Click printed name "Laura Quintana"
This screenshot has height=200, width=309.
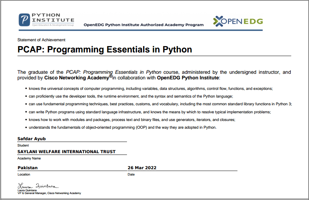click(x=27, y=190)
